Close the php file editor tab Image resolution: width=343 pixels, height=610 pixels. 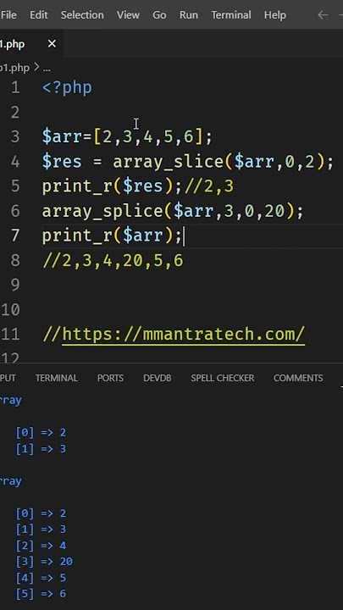click(52, 44)
